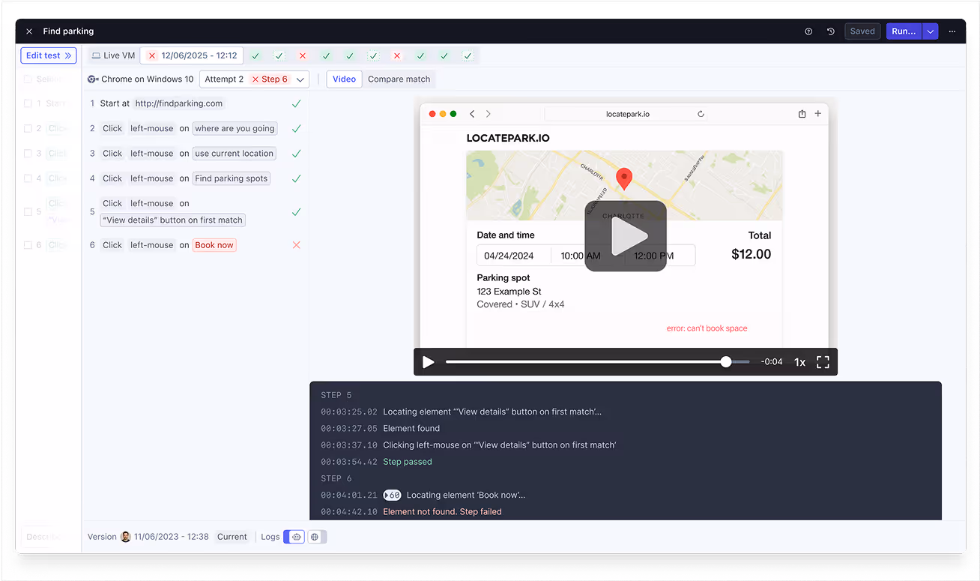Click the version author avatar
Screen dimensions: 980x581
click(126, 537)
